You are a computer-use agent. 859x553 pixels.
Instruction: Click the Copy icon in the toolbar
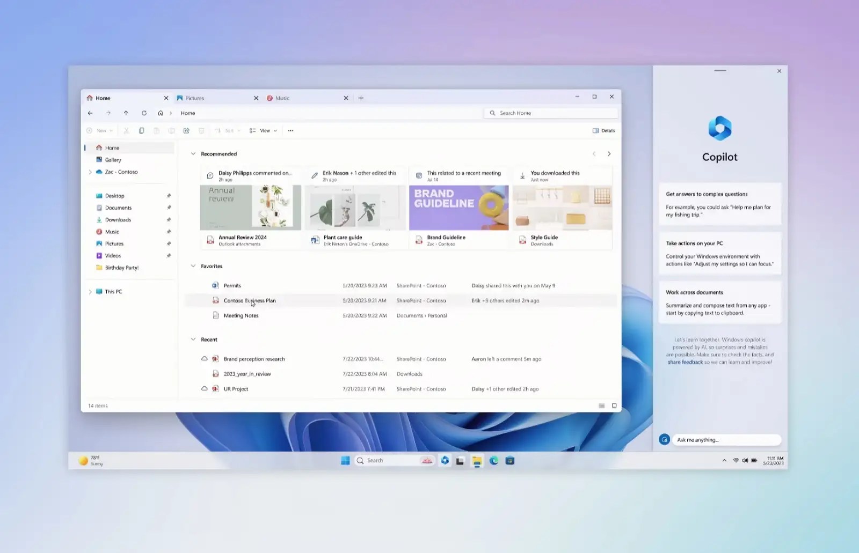pos(141,130)
